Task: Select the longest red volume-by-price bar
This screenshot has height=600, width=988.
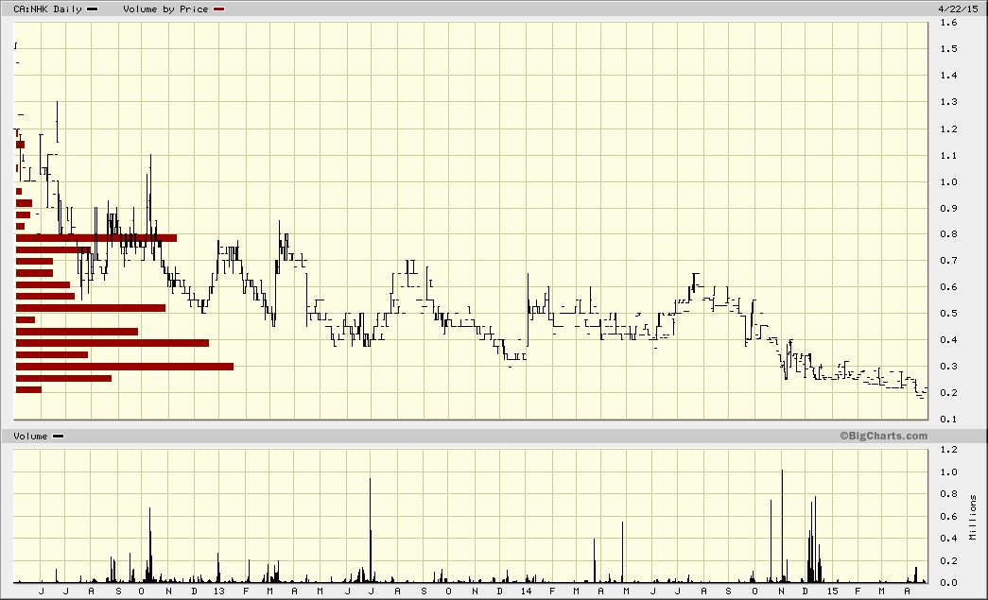Action: (x=124, y=366)
